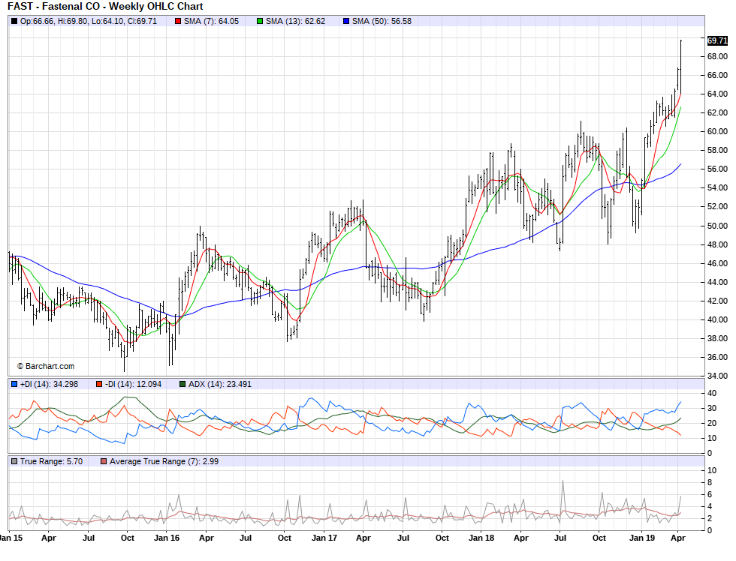Click the 20 label on the DI/ADX axis
736x561 pixels.
click(712, 423)
